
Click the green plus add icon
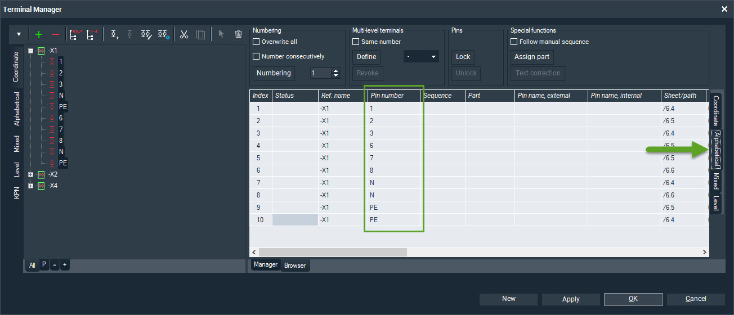point(39,34)
